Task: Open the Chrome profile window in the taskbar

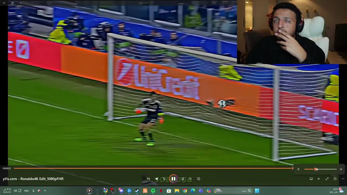Action: point(105,191)
